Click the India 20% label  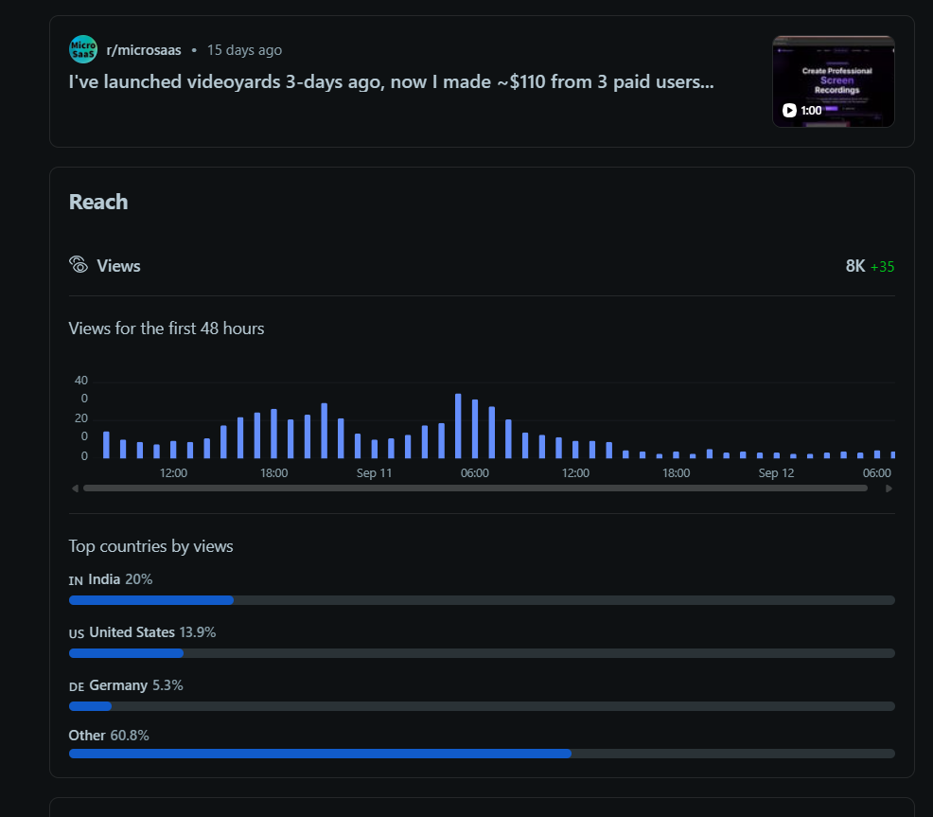click(x=111, y=579)
